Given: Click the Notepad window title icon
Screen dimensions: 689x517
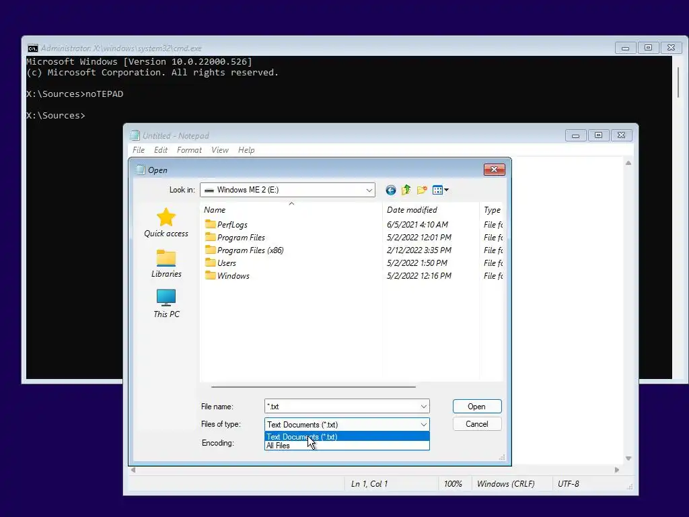Looking at the screenshot, I should pos(135,135).
